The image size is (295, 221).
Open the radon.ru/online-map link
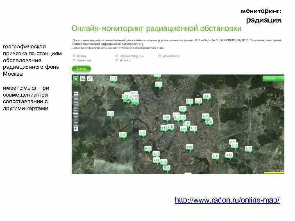227,200
